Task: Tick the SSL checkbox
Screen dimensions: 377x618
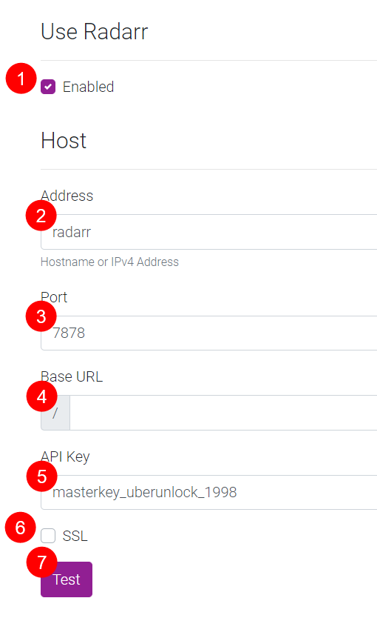Action: coord(48,536)
